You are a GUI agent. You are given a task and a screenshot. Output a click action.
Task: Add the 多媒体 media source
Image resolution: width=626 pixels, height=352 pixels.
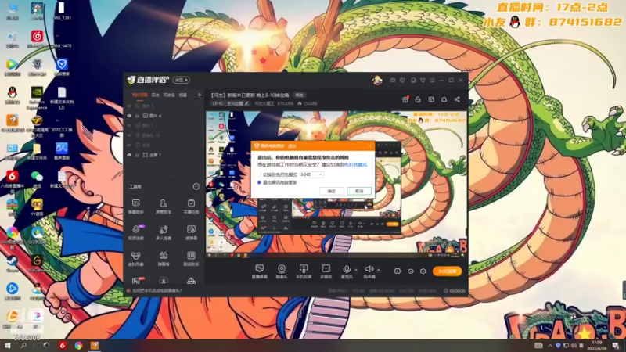(x=326, y=271)
